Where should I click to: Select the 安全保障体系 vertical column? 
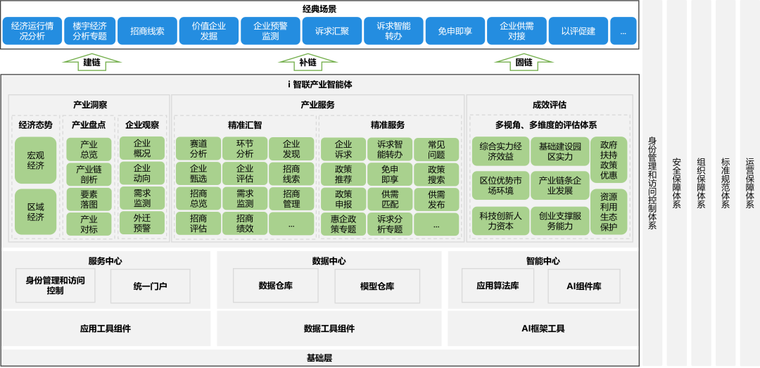coord(676,183)
